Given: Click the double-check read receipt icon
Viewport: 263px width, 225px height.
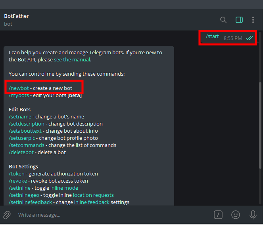Looking at the screenshot, I should [250, 38].
